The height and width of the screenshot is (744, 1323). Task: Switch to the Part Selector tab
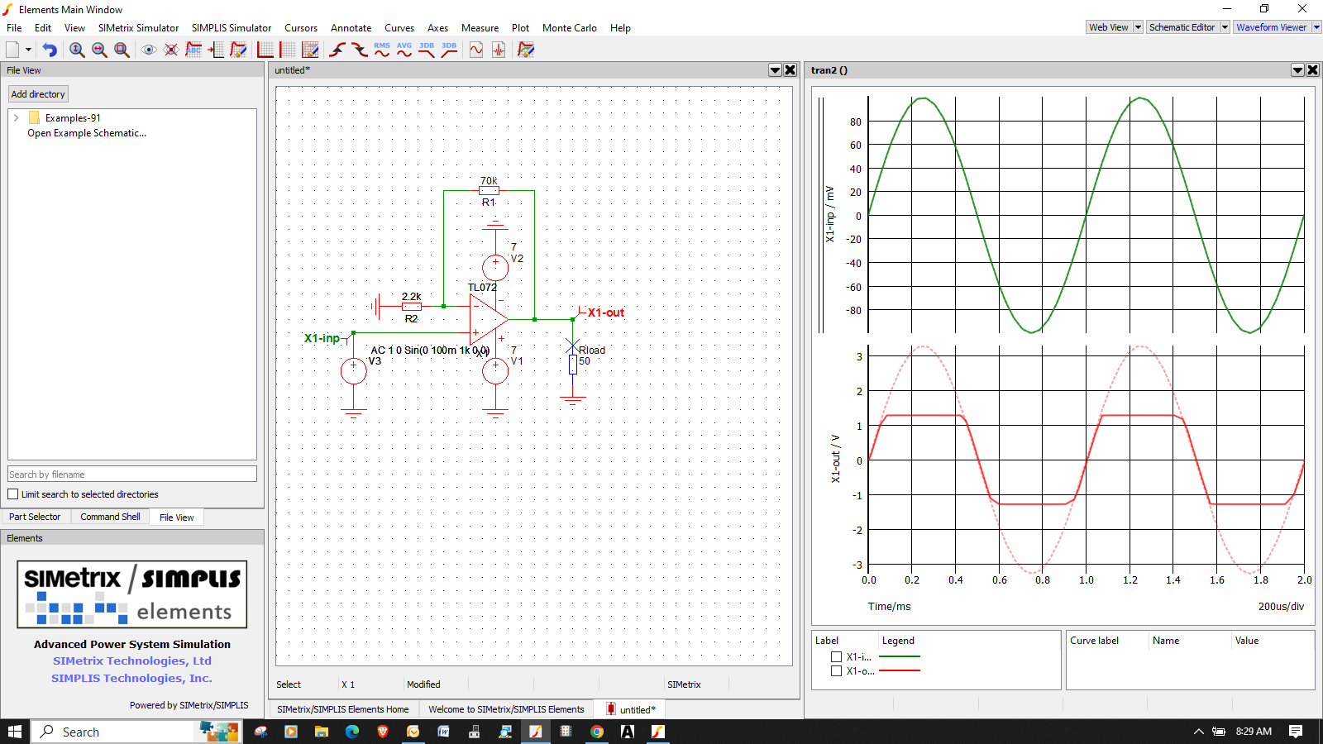pyautogui.click(x=35, y=517)
